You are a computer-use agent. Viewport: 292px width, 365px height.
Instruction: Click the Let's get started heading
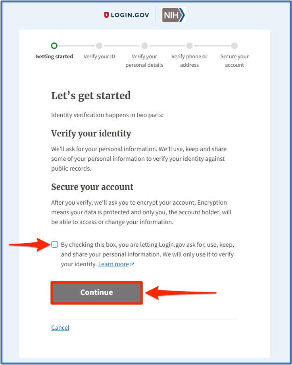(x=91, y=96)
